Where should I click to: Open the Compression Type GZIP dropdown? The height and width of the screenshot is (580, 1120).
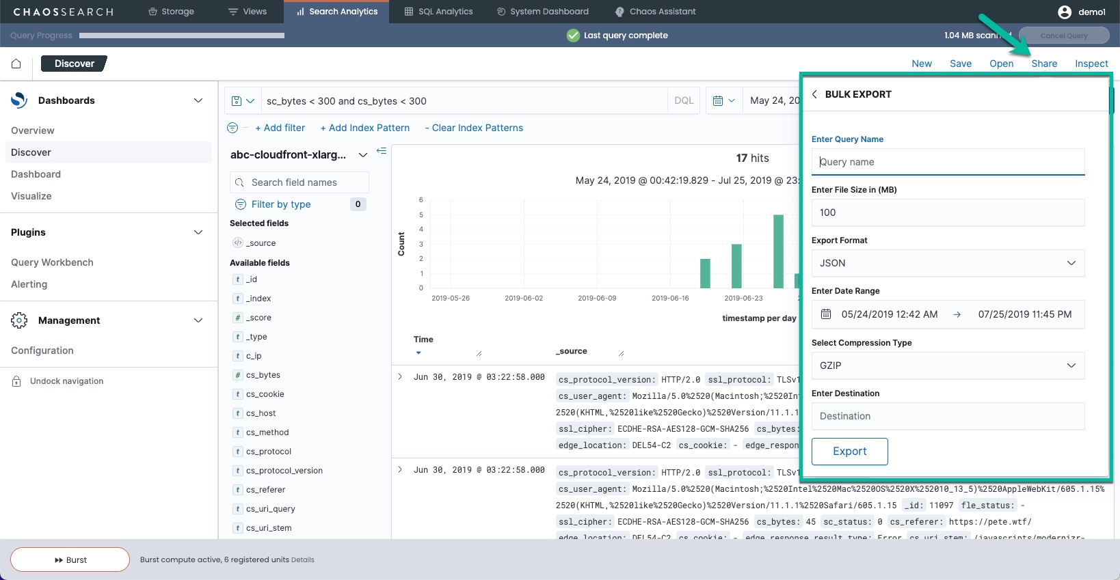coord(948,365)
